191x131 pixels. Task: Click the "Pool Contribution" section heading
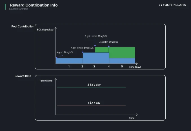(x=23, y=27)
